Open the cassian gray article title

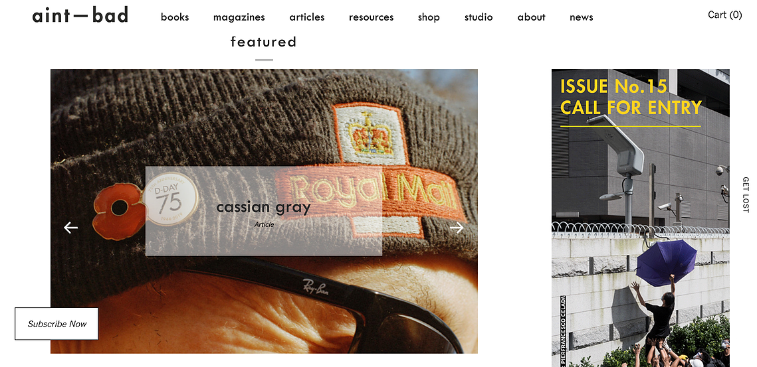point(264,207)
